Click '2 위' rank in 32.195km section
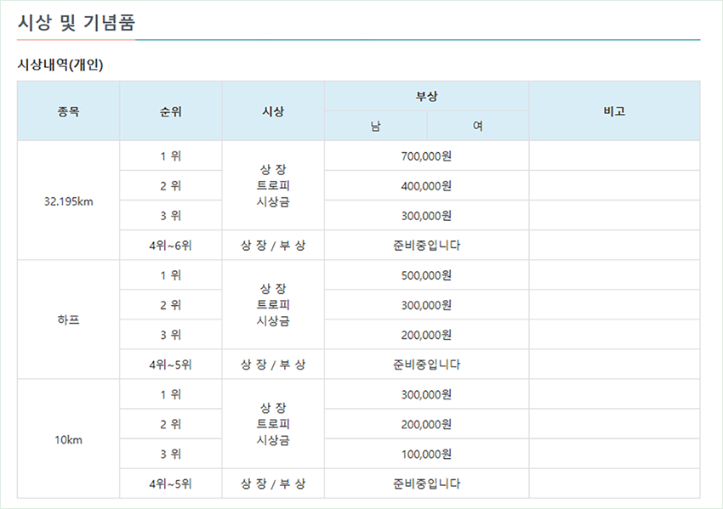This screenshot has height=509, width=723. click(171, 185)
